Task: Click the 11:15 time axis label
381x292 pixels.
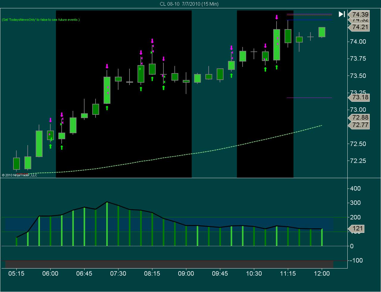Action: [x=288, y=274]
